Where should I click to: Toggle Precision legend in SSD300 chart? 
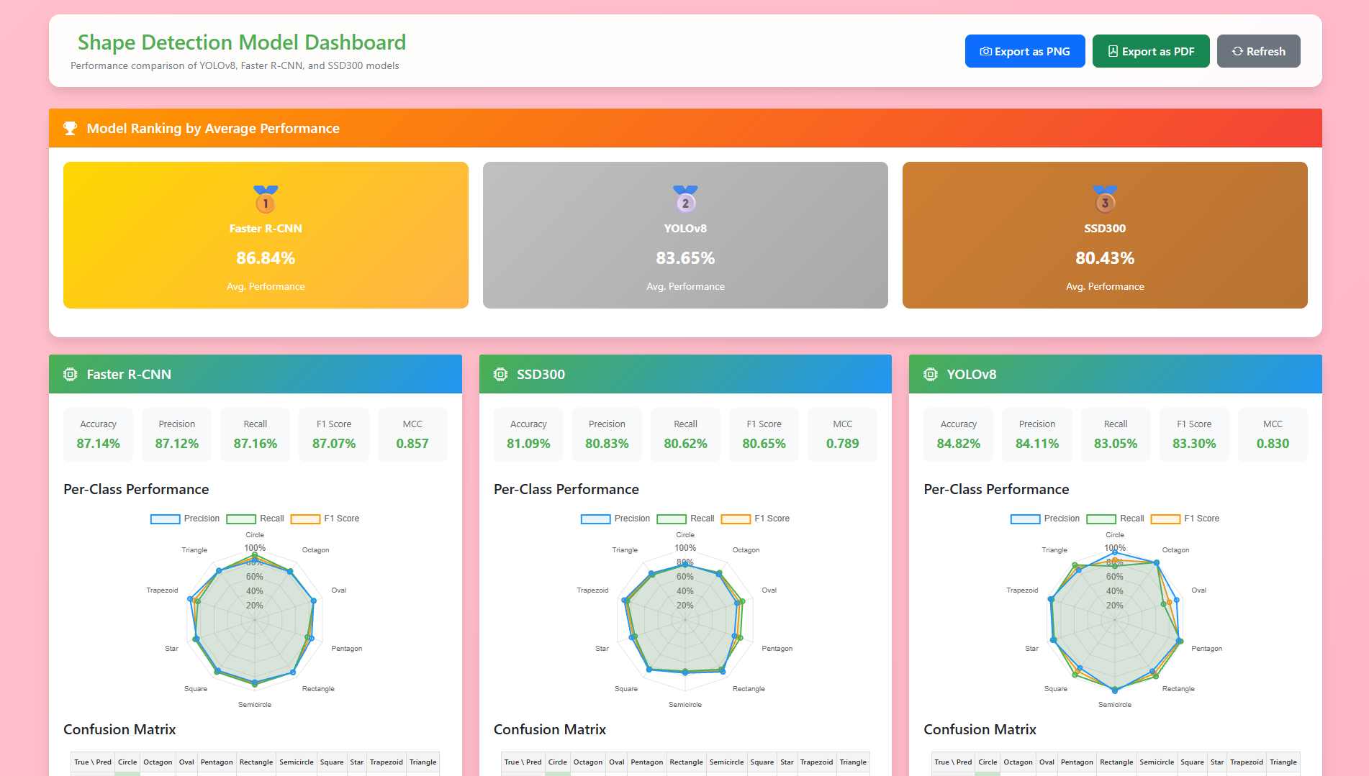pyautogui.click(x=615, y=519)
